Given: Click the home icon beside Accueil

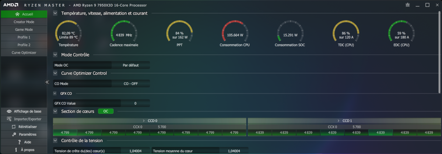Looking at the screenshot, I should [x=17, y=14].
